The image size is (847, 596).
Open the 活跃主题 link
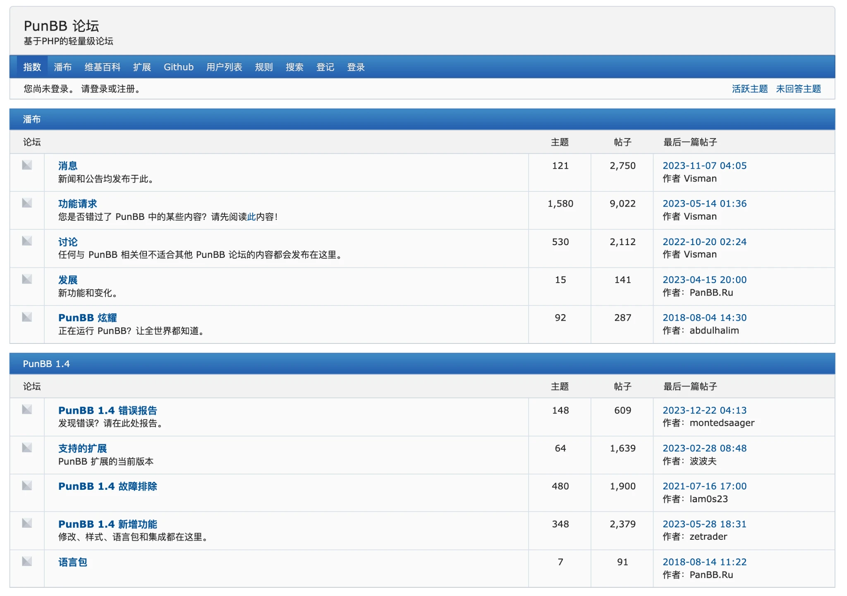click(749, 89)
